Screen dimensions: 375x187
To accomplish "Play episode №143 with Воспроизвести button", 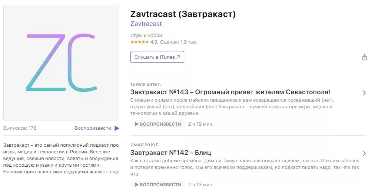I will [x=158, y=124].
